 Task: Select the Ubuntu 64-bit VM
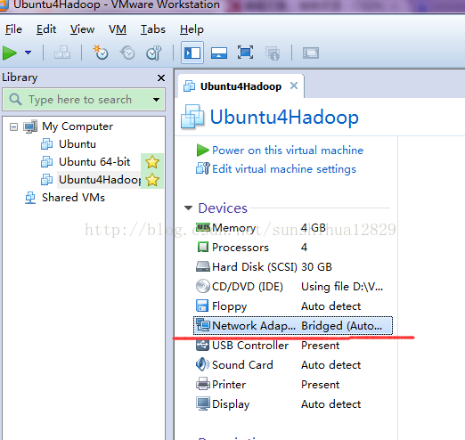point(94,162)
